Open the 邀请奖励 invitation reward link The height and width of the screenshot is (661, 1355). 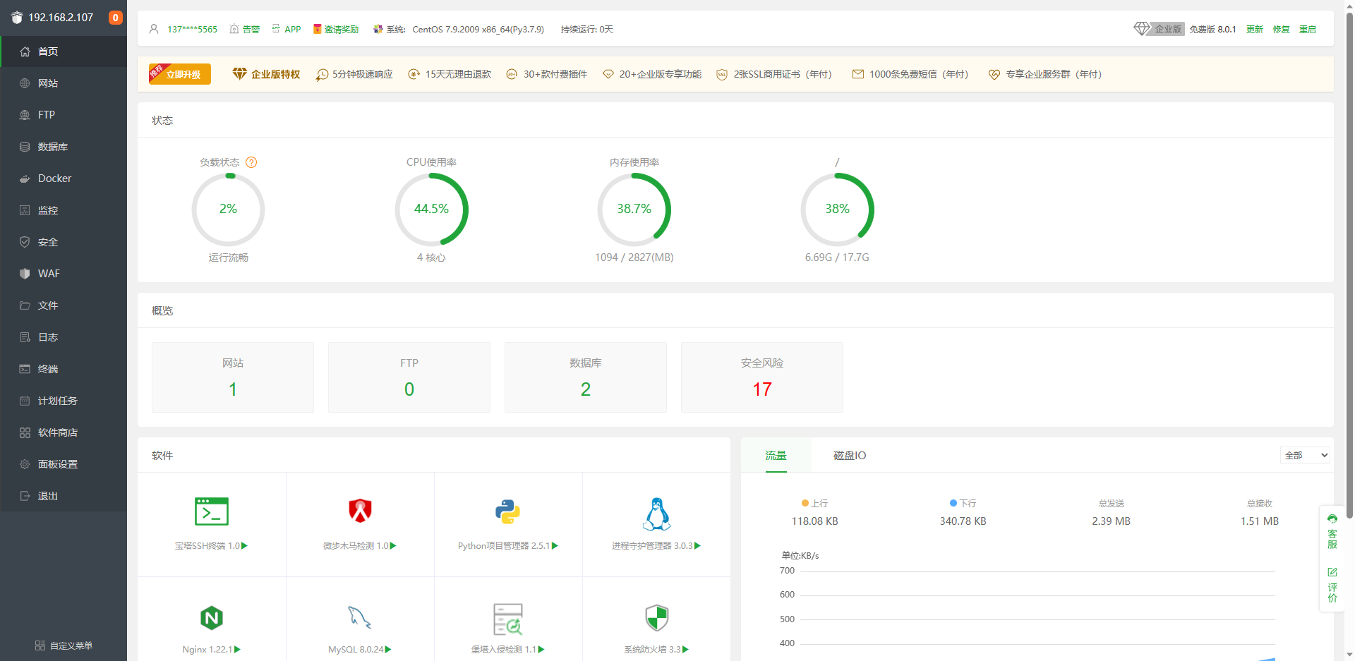point(336,29)
